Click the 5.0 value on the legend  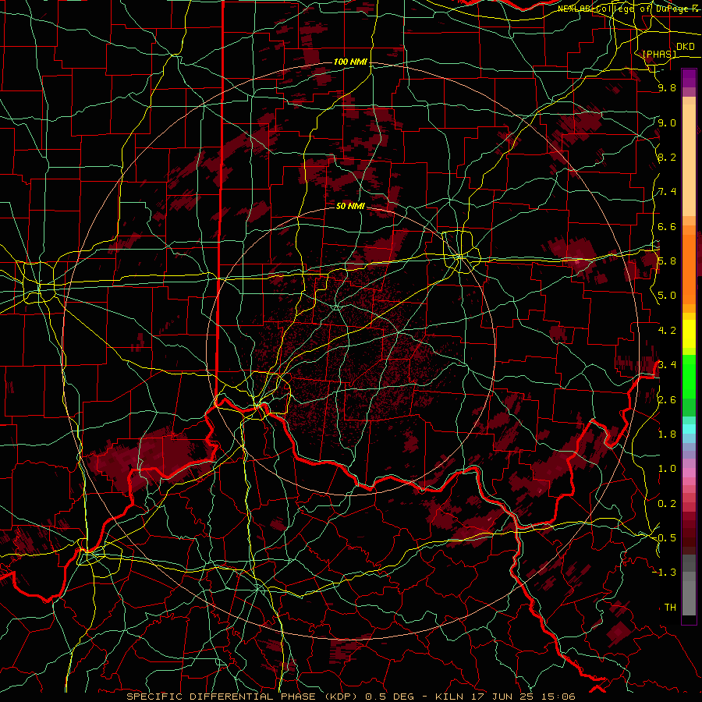pos(667,296)
